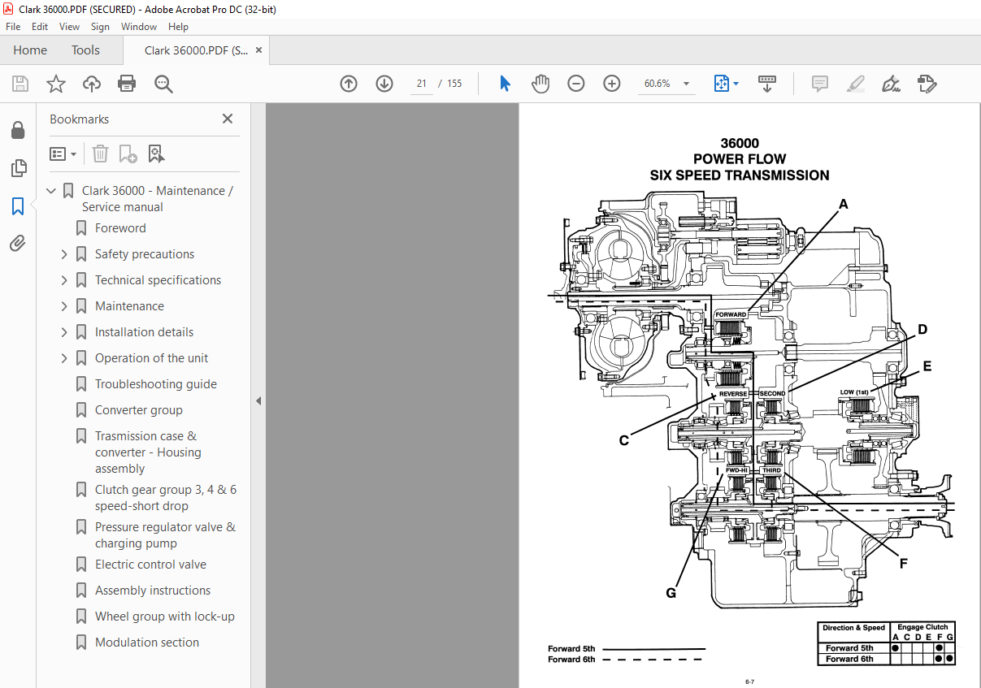The width and height of the screenshot is (981, 688).
Task: Open the zoom level 60.6% dropdown
Action: coord(686,84)
